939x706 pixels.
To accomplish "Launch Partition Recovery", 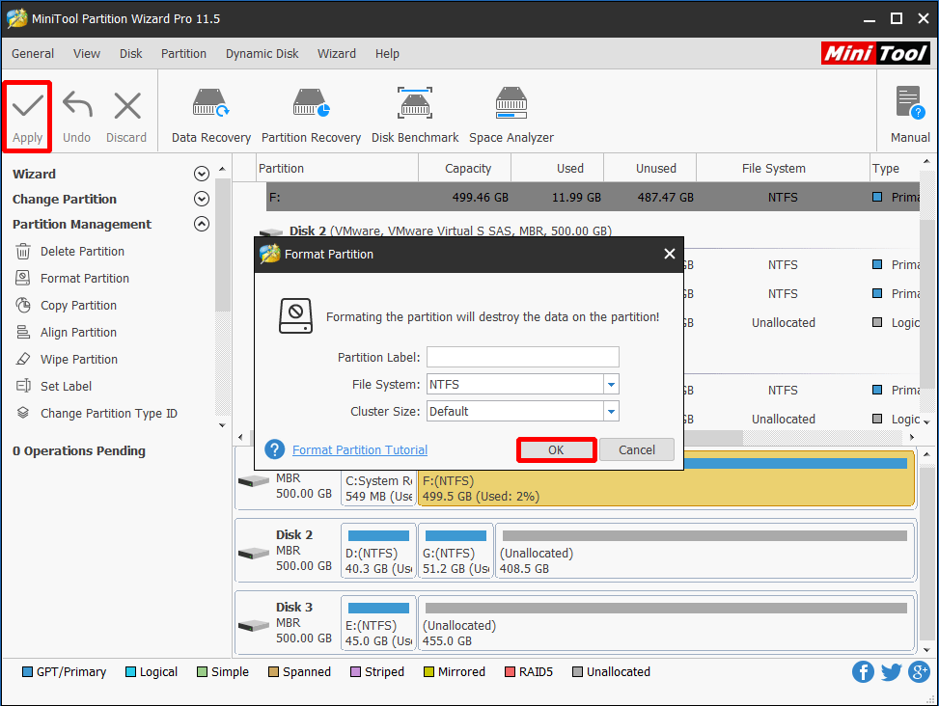I will [311, 111].
